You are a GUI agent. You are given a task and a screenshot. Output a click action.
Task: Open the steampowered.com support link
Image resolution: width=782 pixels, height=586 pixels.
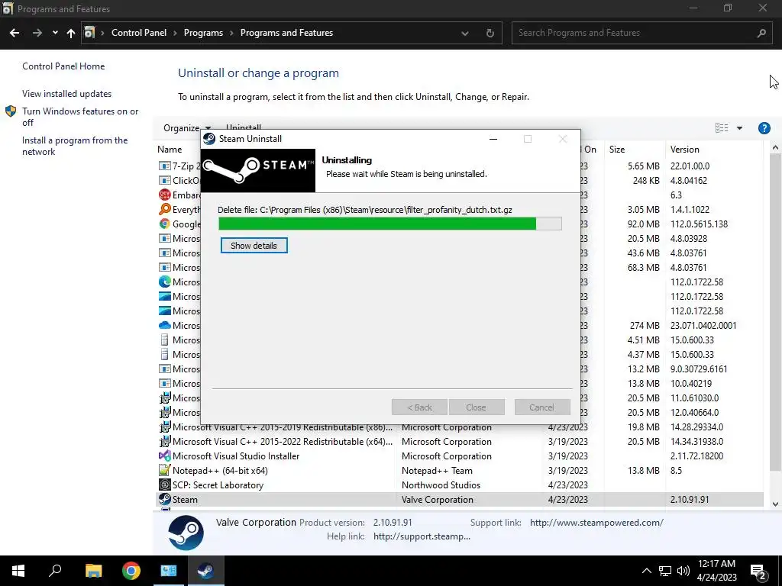coord(596,523)
